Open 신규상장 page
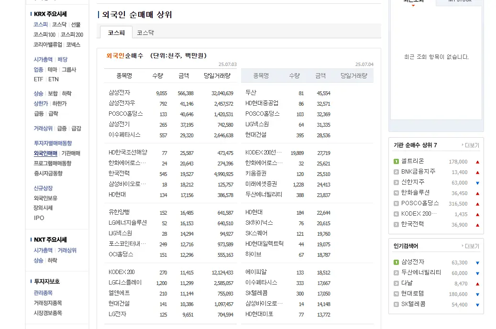 (43, 188)
